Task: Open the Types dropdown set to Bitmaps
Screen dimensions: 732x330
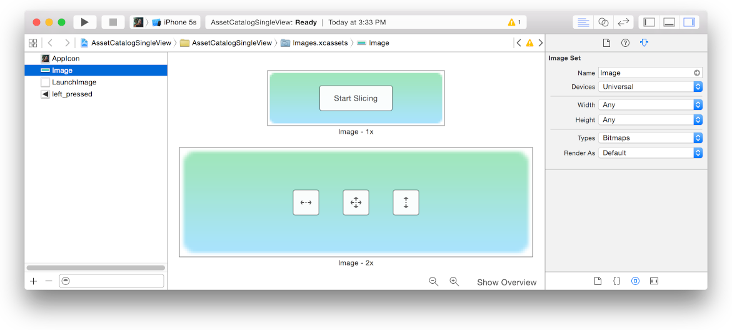Action: pos(650,137)
